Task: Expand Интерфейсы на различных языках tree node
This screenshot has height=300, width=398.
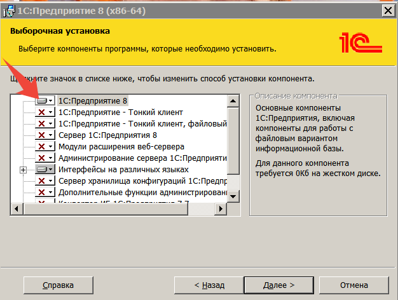Action: point(23,170)
